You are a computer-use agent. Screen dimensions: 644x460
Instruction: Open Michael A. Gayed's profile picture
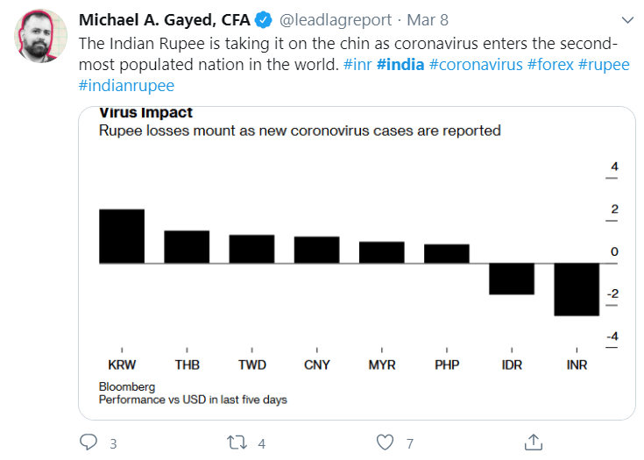41,37
